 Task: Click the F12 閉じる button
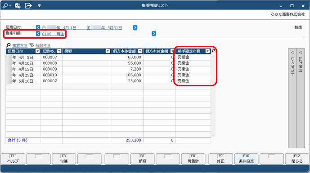pos(297,159)
